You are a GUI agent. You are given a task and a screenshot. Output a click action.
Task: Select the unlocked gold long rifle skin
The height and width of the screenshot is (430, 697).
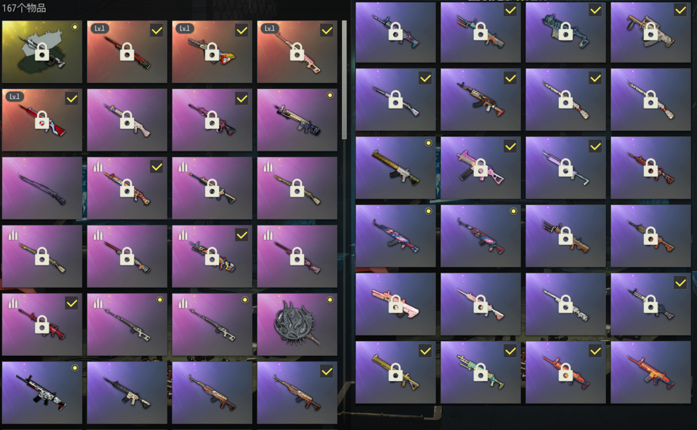click(395, 168)
